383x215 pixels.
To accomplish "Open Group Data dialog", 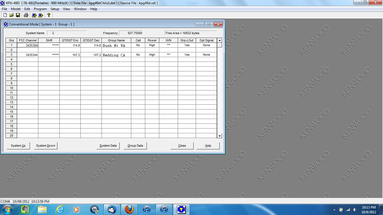I will 135,146.
